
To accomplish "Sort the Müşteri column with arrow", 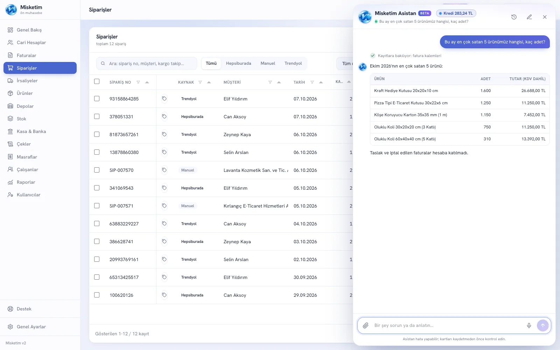I will tap(279, 82).
